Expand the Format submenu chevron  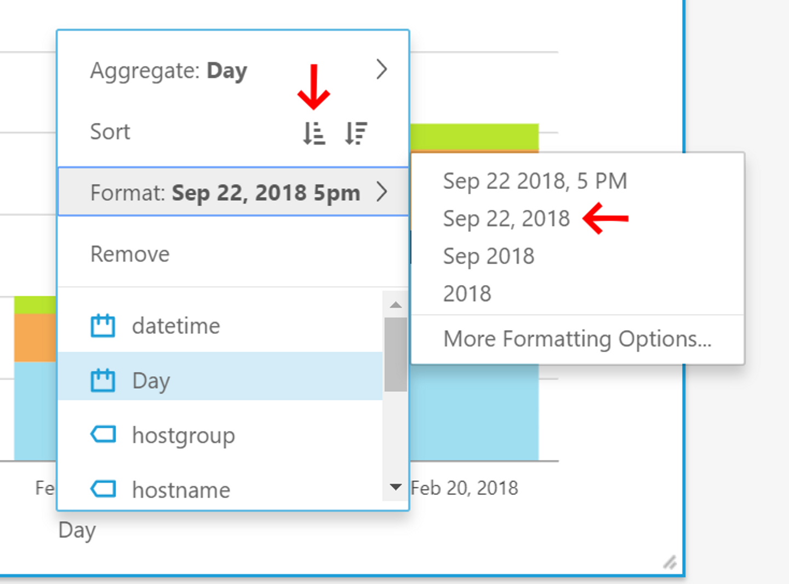[x=382, y=192]
